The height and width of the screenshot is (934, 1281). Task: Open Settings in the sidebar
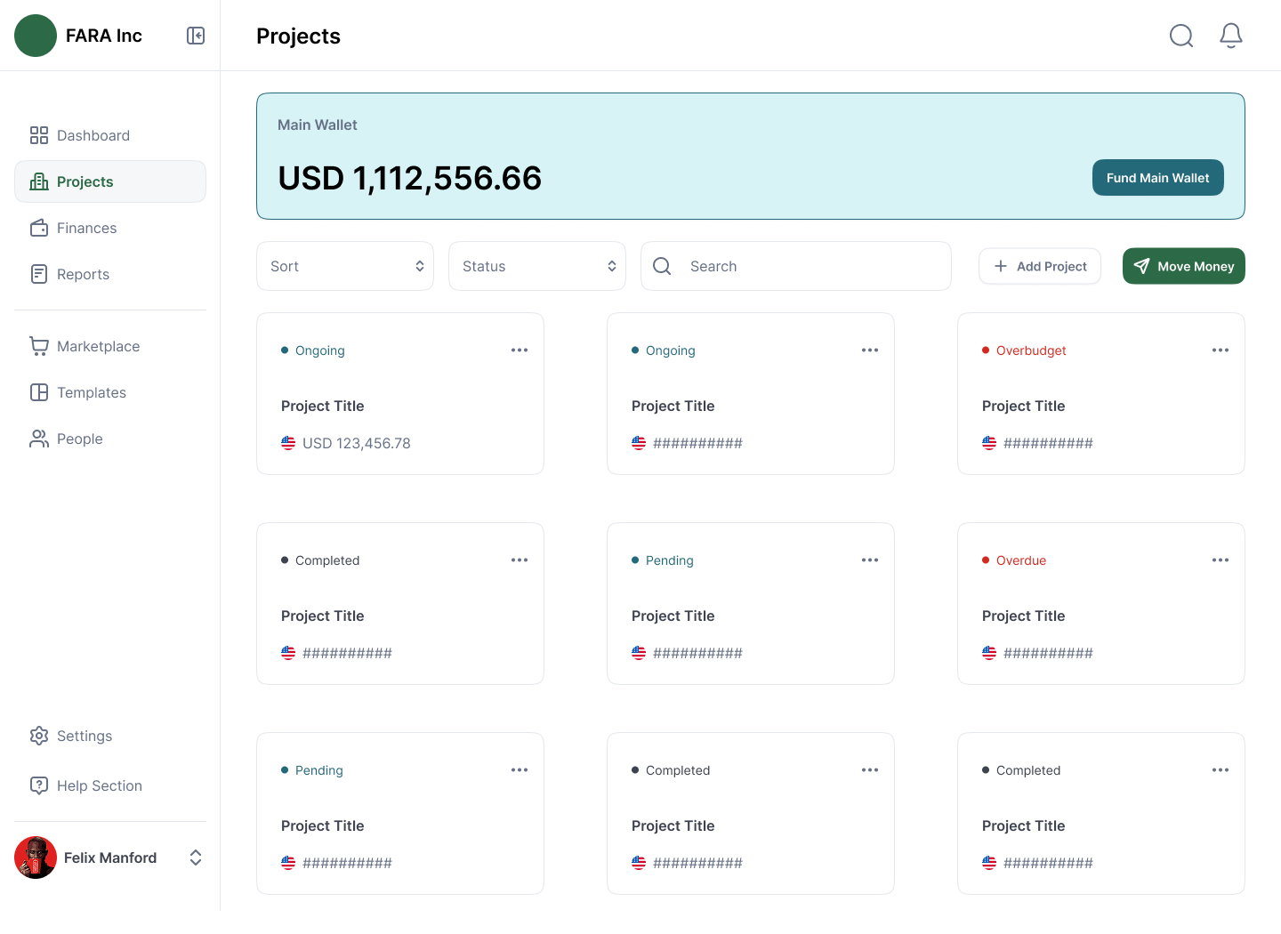click(x=84, y=736)
